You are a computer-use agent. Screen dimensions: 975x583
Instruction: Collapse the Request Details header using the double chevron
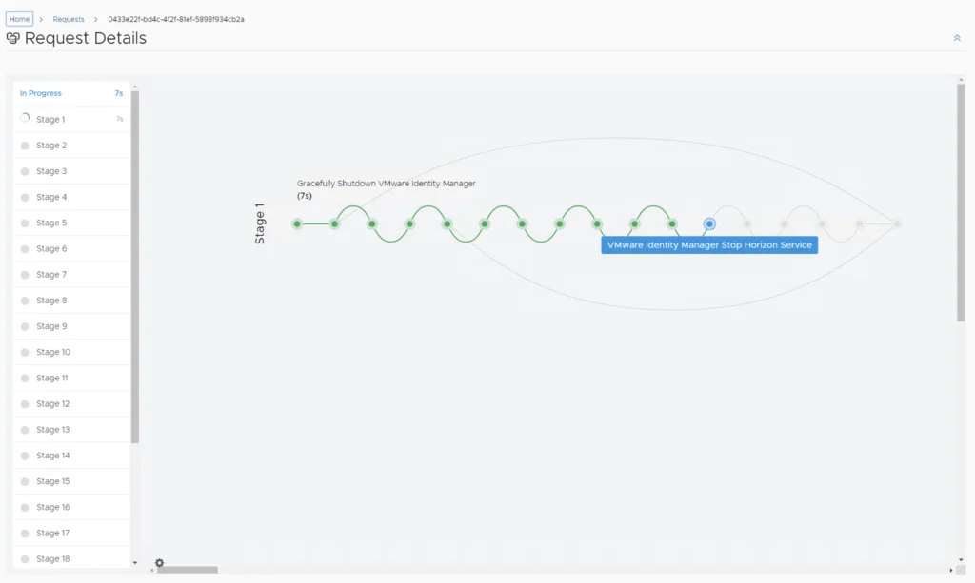click(x=957, y=38)
